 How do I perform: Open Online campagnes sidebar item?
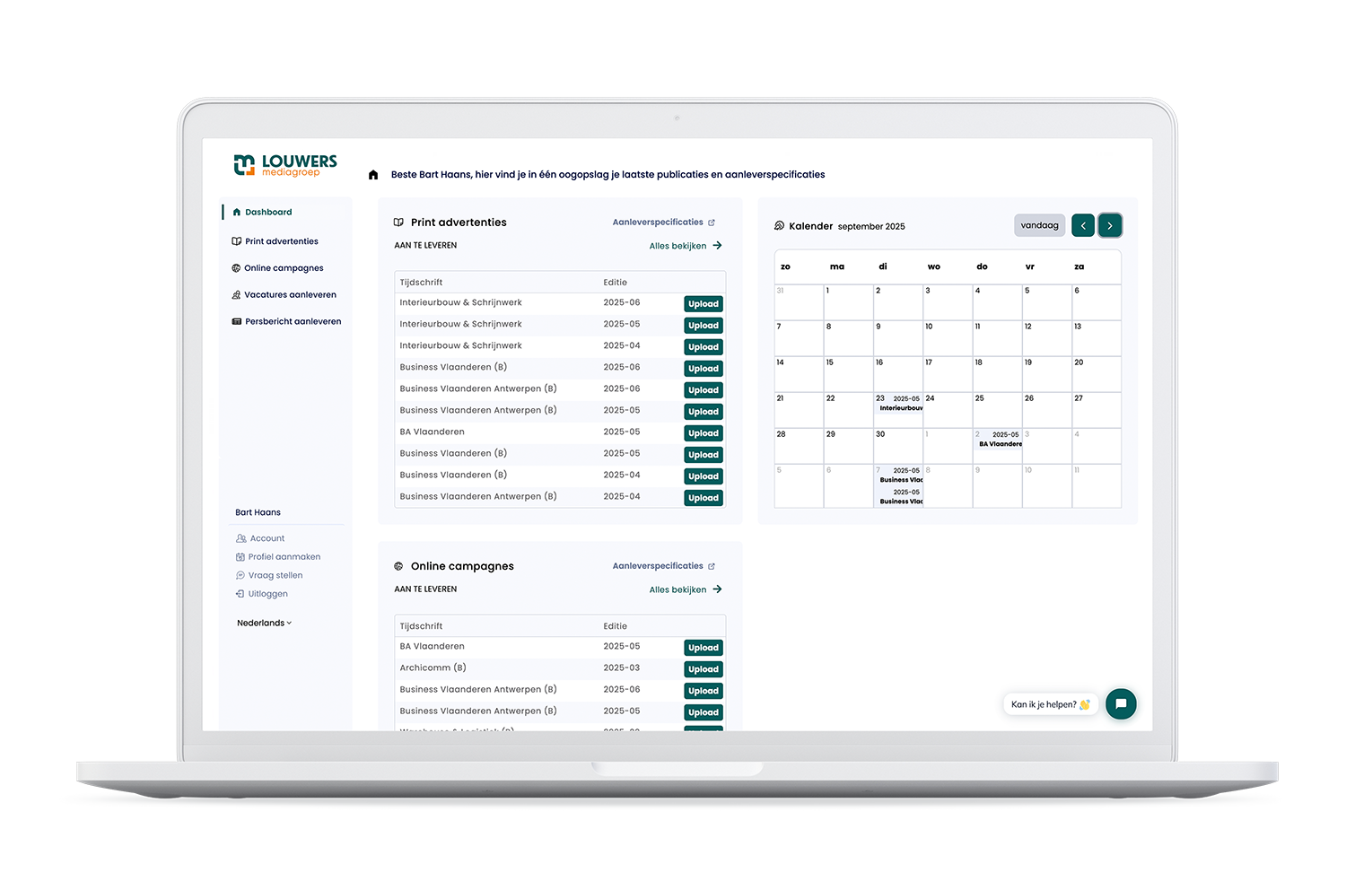284,268
